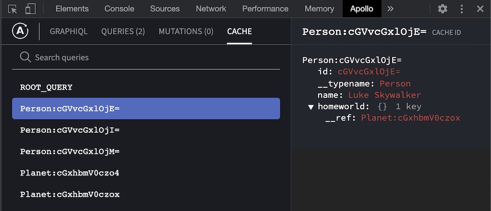Viewport: 491px width, 211px height.
Task: Toggle the device toolbar icon
Action: (30, 9)
